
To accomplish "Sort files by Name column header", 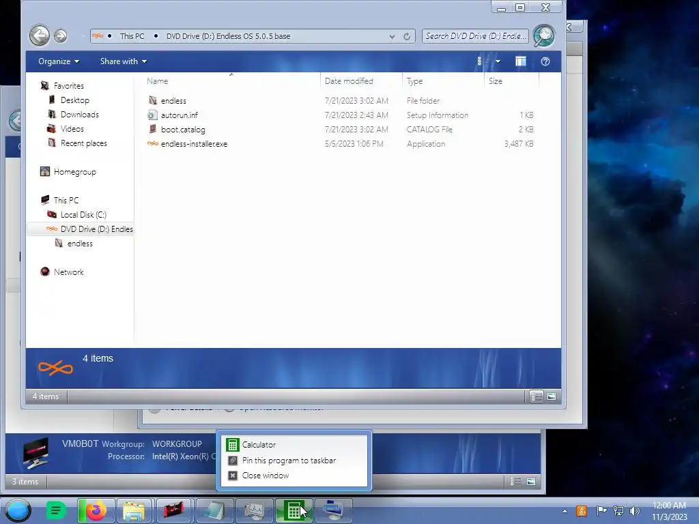I will [x=231, y=81].
